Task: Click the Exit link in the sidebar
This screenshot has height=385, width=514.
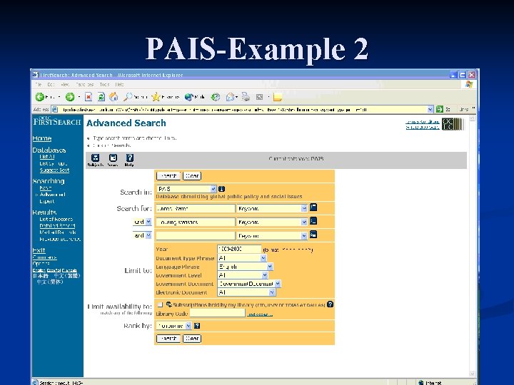Action: (39, 250)
